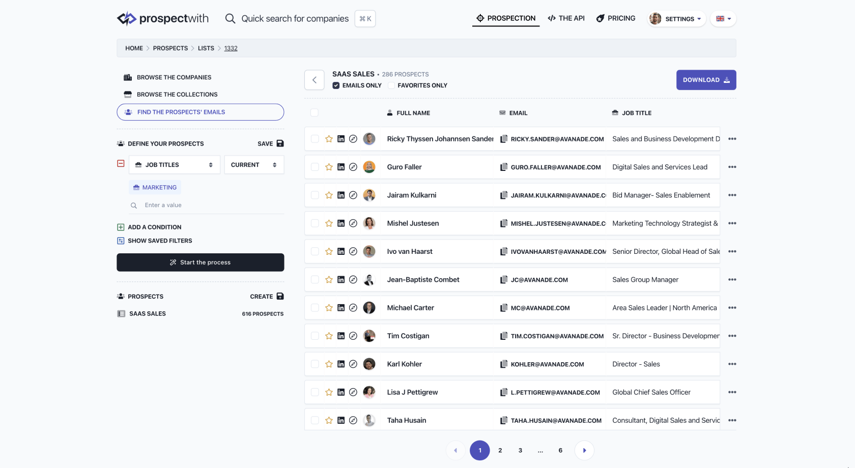
Task: Go to Prospects breadcrumb link
Action: 170,48
